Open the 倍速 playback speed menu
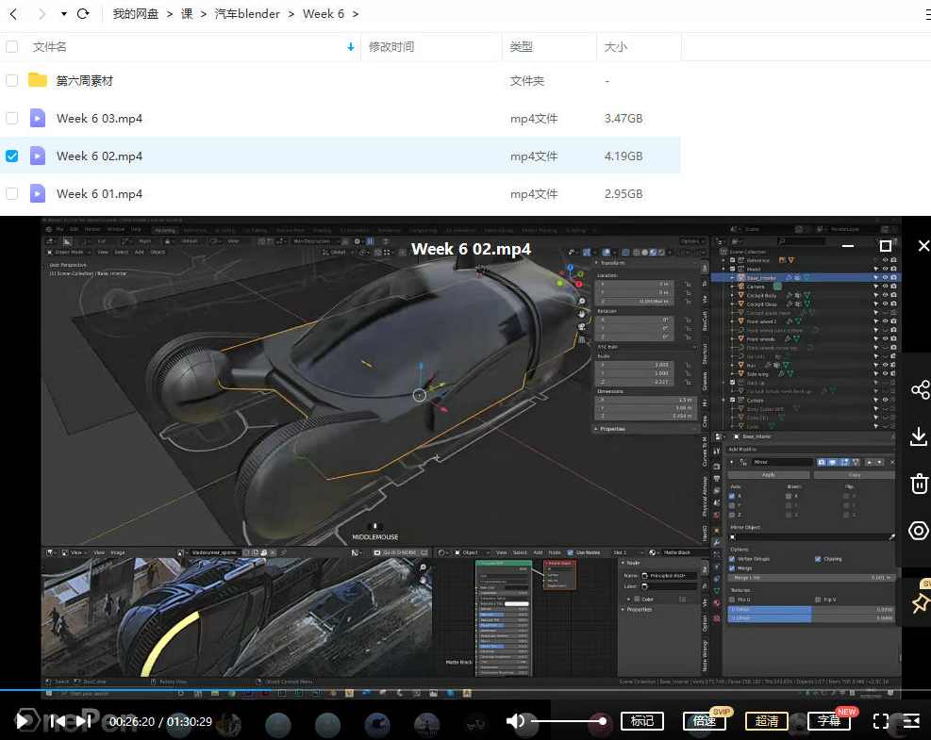 pyautogui.click(x=704, y=721)
